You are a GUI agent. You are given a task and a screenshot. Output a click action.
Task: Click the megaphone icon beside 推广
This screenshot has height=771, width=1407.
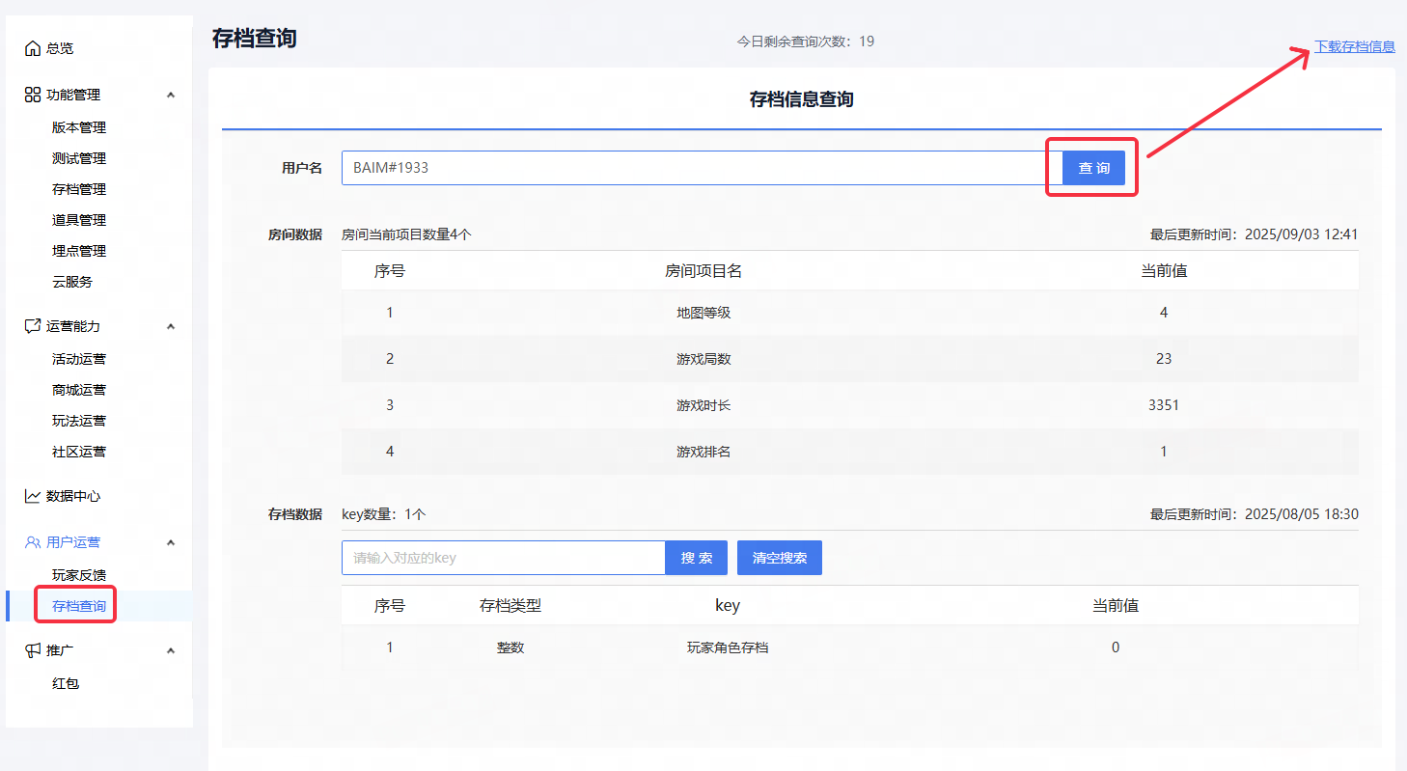33,650
